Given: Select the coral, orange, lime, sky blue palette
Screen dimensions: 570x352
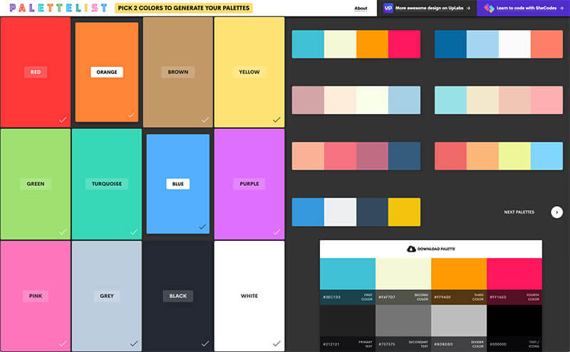Looking at the screenshot, I should 498,156.
